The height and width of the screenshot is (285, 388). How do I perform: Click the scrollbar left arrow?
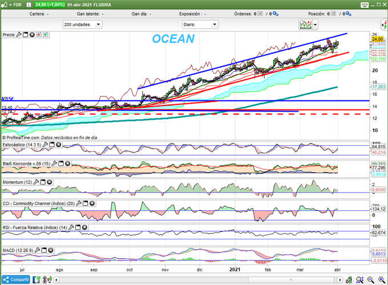(x=56, y=280)
